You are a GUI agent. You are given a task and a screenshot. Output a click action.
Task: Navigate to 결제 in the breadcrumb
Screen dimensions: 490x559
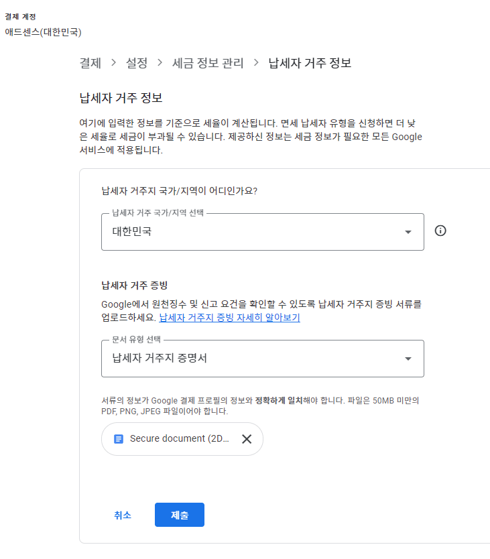(86, 63)
